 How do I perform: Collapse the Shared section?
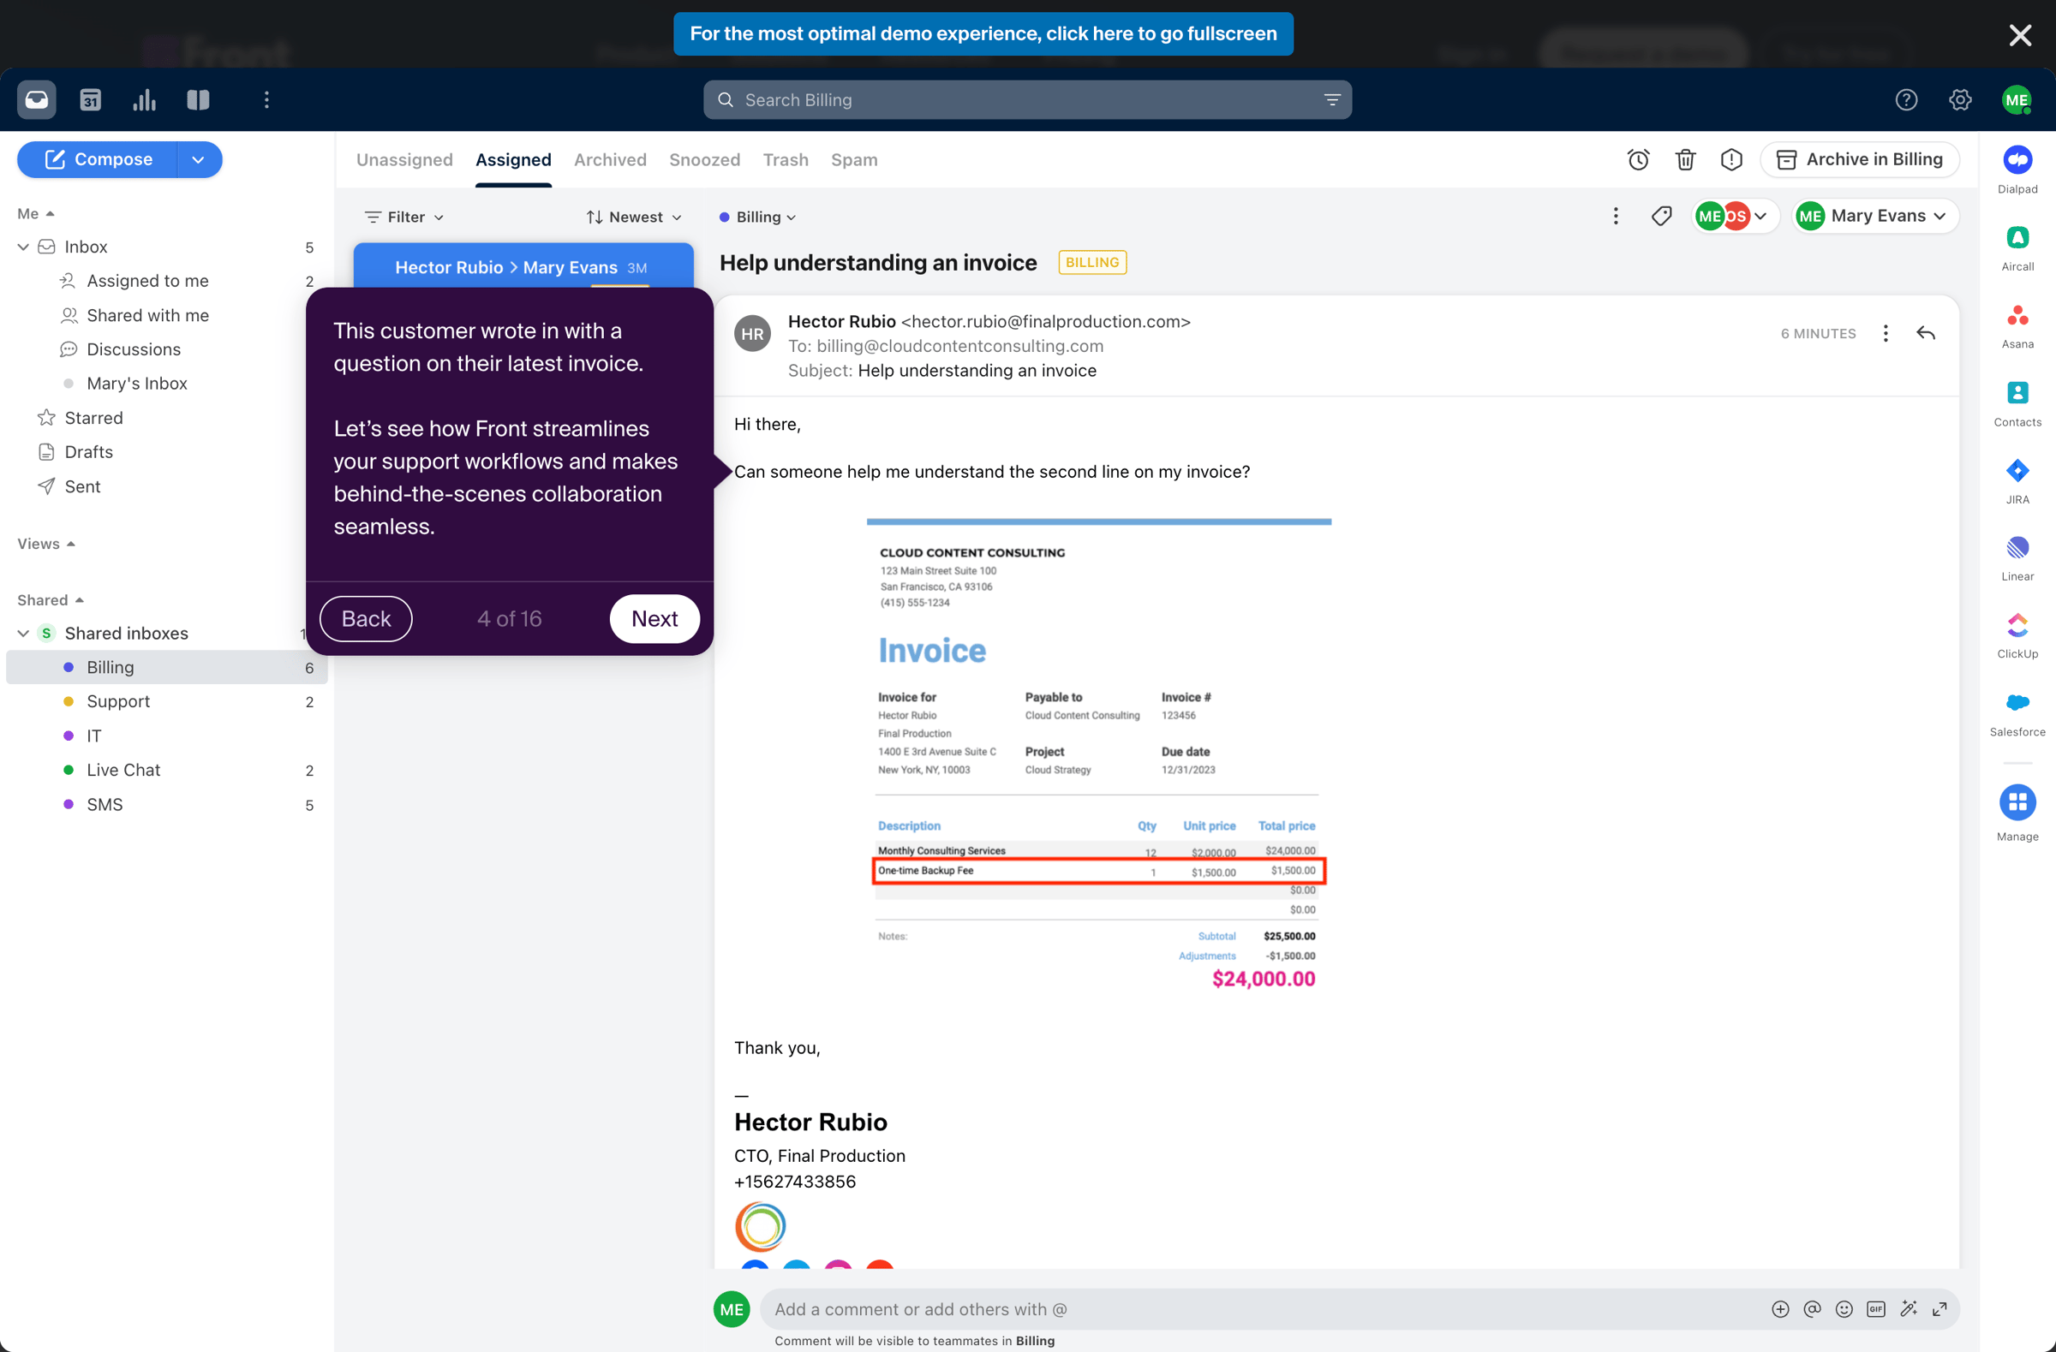(50, 600)
